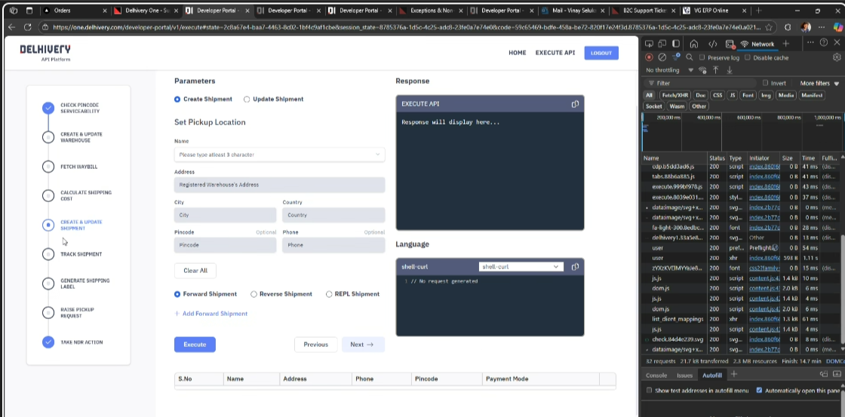Open DevTools Welcome home icon

pyautogui.click(x=694, y=44)
